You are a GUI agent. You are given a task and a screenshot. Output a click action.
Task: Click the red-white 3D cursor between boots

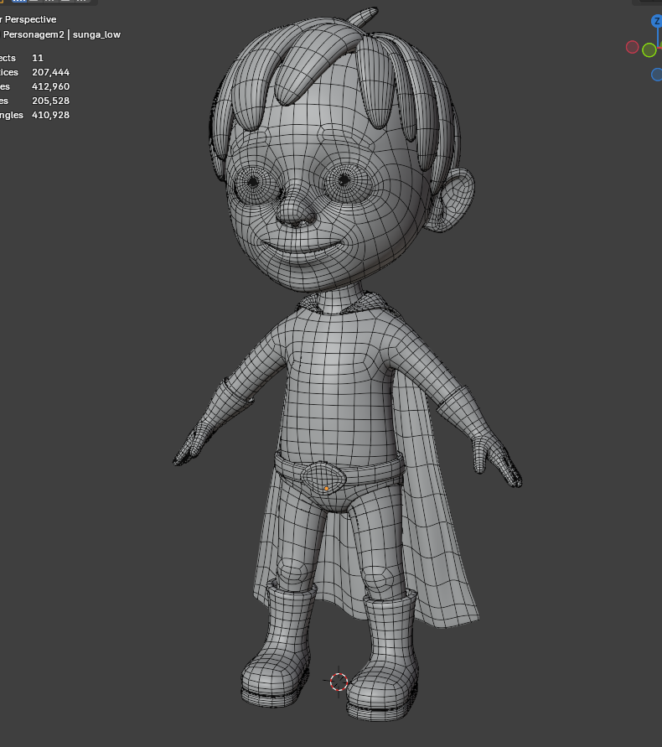pos(339,682)
